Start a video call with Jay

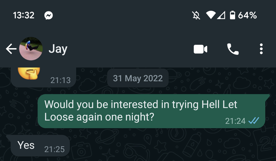200,49
